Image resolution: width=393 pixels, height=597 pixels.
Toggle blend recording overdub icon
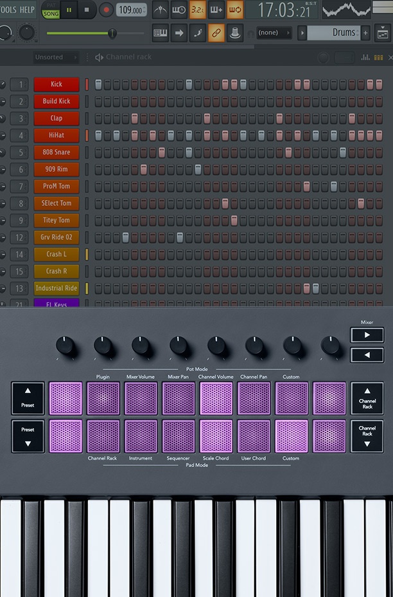(x=216, y=10)
